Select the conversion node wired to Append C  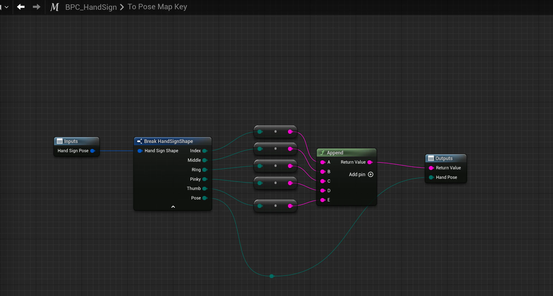(x=275, y=166)
